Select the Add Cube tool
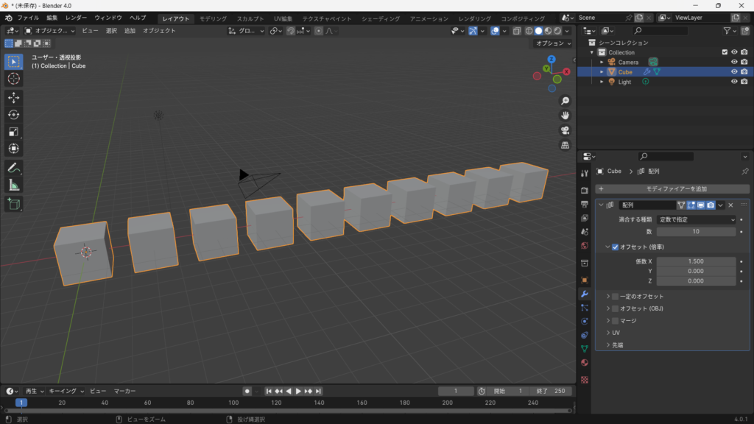Screen dimensions: 754x424 (14, 203)
